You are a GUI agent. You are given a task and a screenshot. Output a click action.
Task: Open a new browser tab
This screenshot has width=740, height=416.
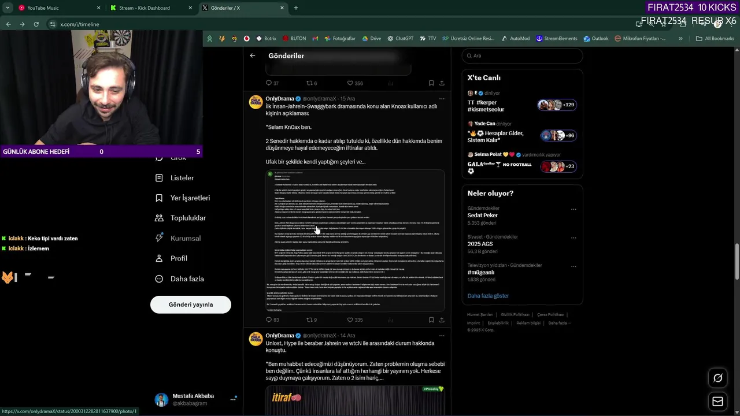tap(296, 8)
